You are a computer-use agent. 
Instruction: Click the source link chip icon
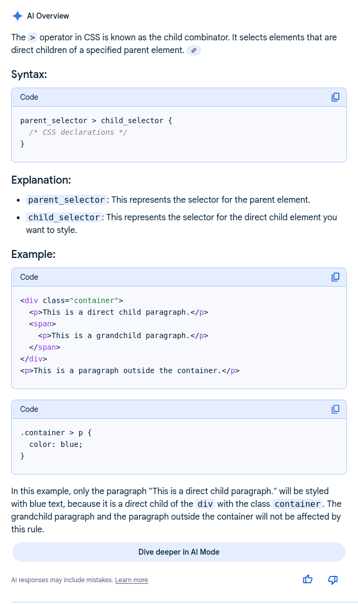(194, 50)
